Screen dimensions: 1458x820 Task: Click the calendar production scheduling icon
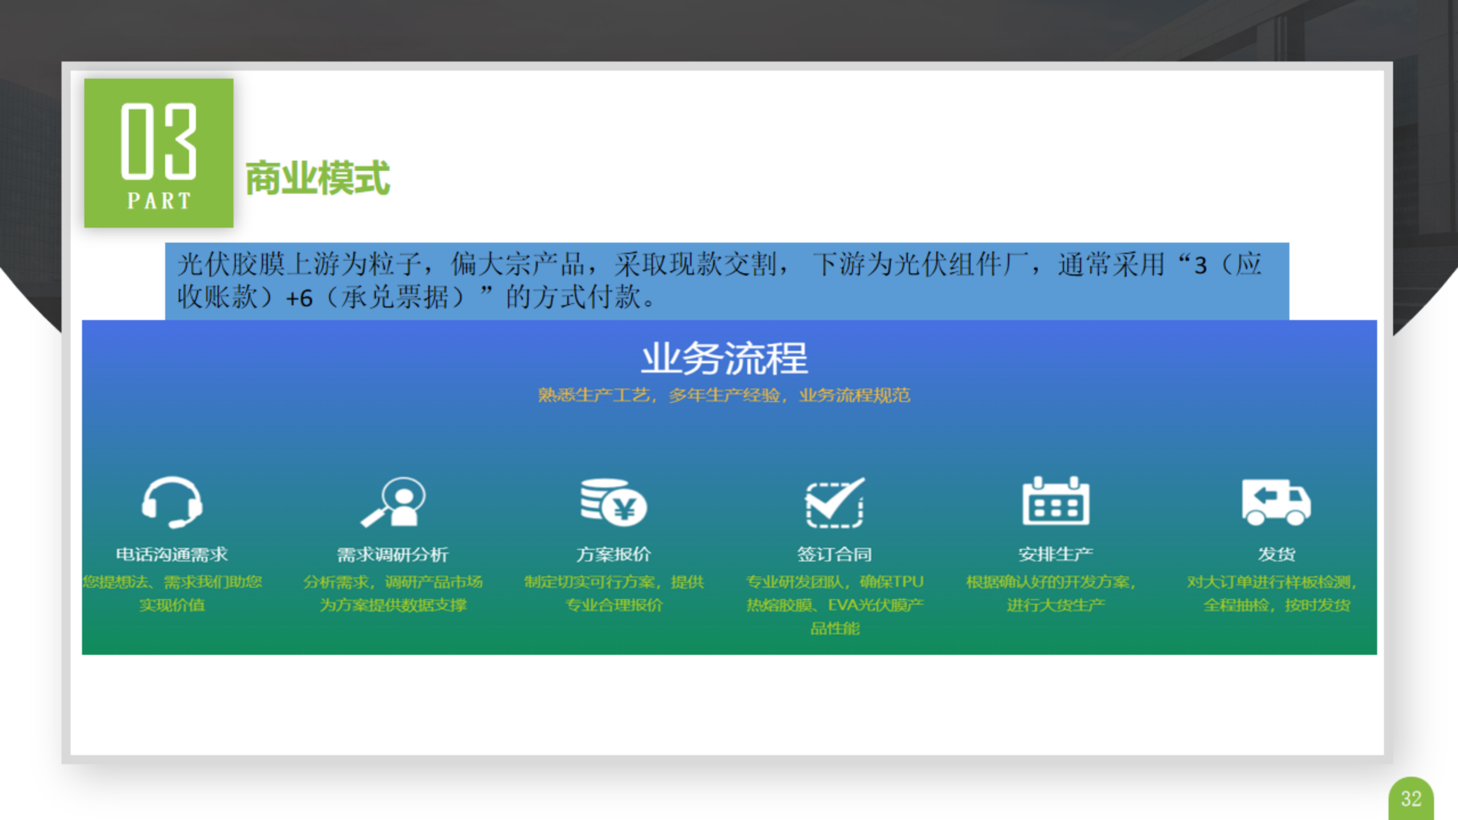1055,502
